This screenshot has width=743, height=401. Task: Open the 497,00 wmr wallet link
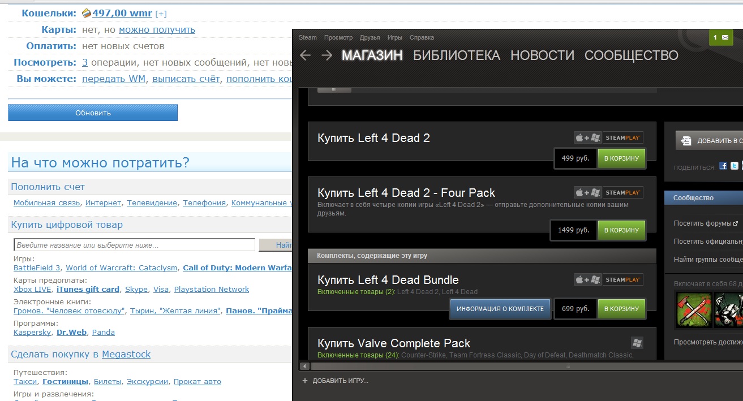[x=122, y=12]
